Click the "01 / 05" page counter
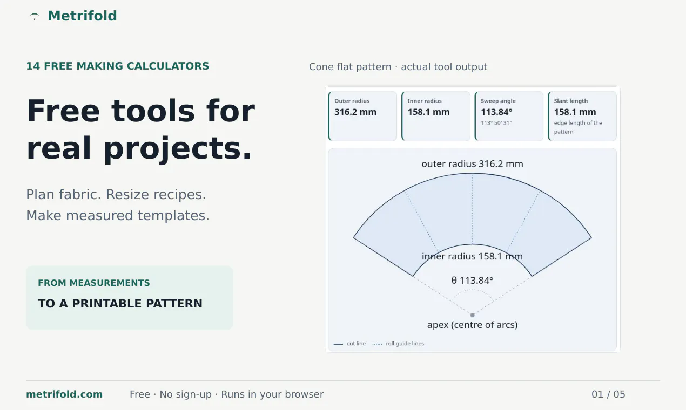This screenshot has height=410, width=686. point(608,394)
